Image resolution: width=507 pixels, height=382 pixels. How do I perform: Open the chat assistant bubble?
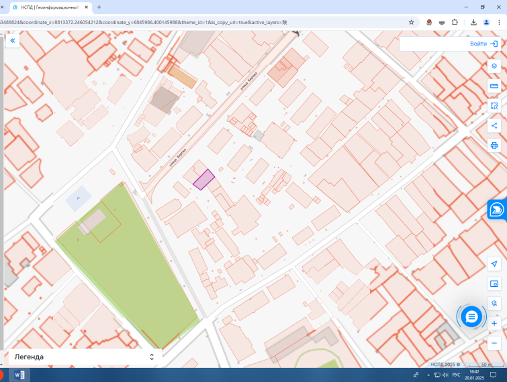tap(471, 317)
